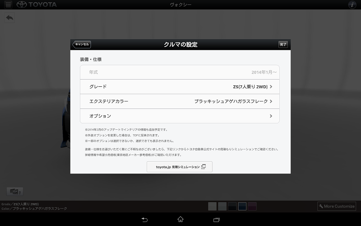Open the toyota.jp 見積シミュレーション link
The width and height of the screenshot is (361, 226).
tap(180, 167)
